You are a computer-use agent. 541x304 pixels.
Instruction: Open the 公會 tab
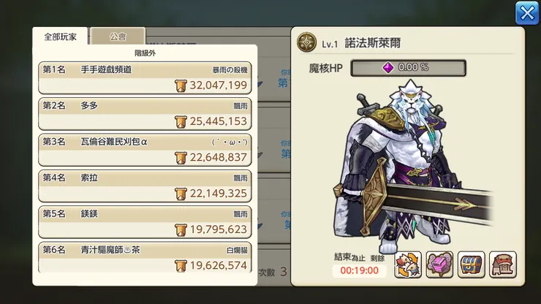click(118, 37)
